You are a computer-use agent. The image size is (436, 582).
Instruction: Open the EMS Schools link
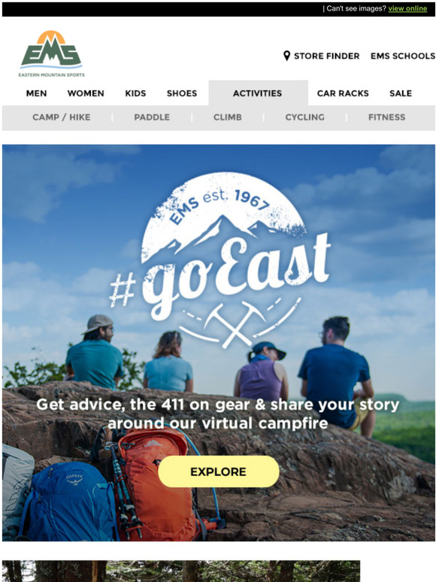coord(403,56)
